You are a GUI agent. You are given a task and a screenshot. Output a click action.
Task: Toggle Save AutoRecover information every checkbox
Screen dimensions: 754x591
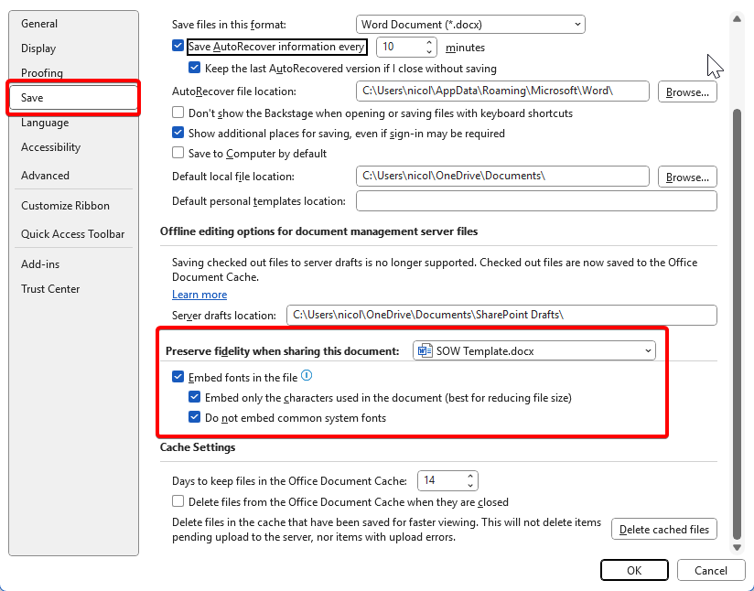coord(178,46)
